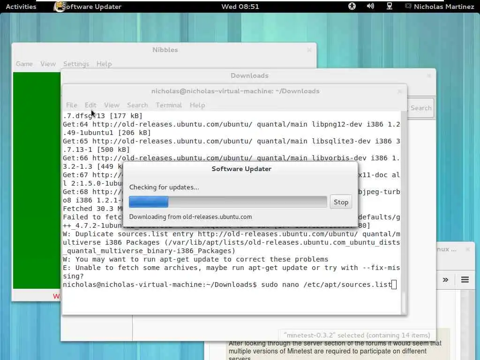The width and height of the screenshot is (480, 360).
Task: Click the "Checking for updates..." label
Action: pyautogui.click(x=164, y=187)
